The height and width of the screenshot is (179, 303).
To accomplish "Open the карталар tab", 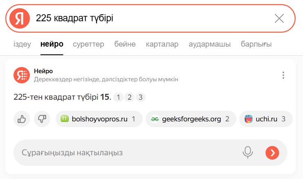I will point(162,44).
